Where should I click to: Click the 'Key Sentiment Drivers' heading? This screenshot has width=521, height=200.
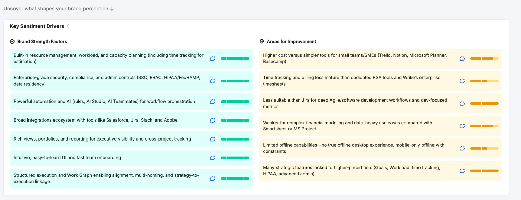pos(37,26)
